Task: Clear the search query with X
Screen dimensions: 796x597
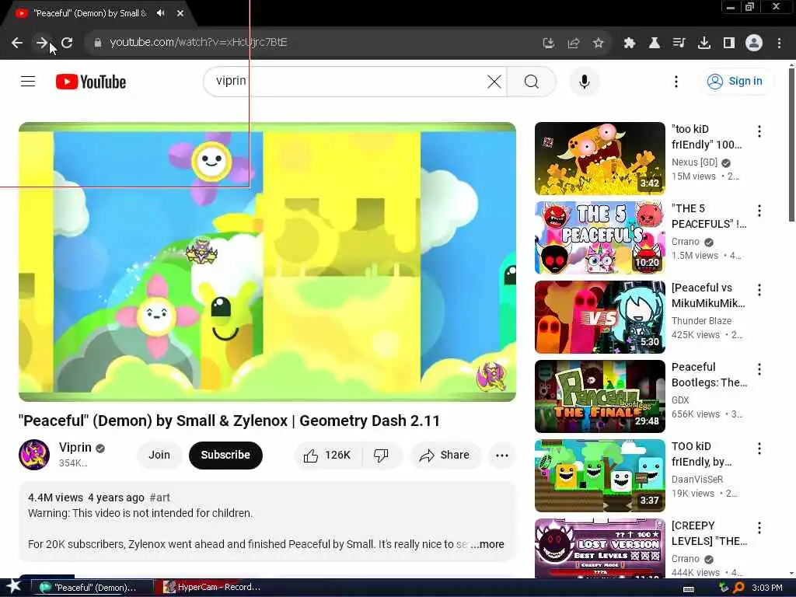Action: [494, 81]
